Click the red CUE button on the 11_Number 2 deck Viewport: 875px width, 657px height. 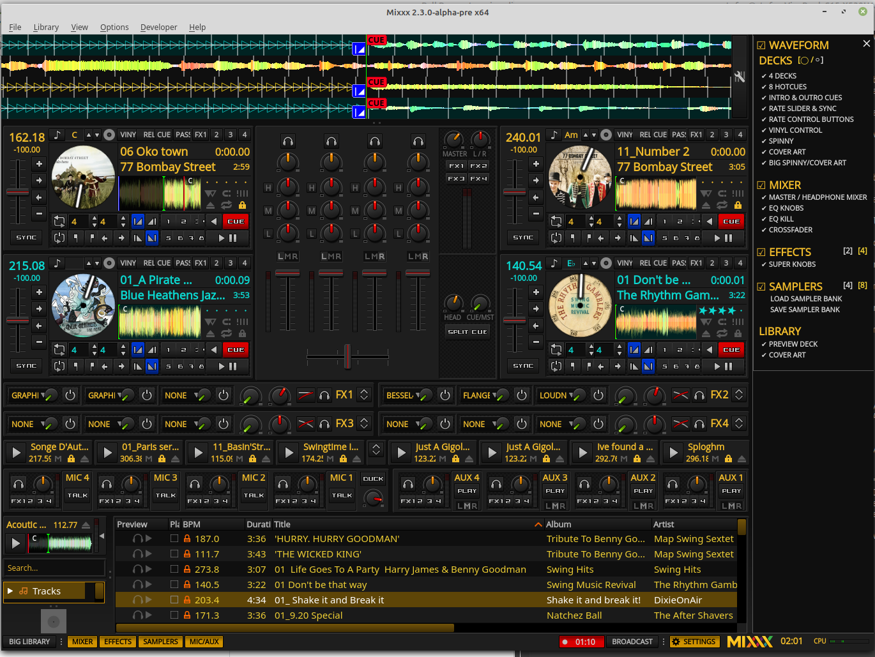(731, 222)
